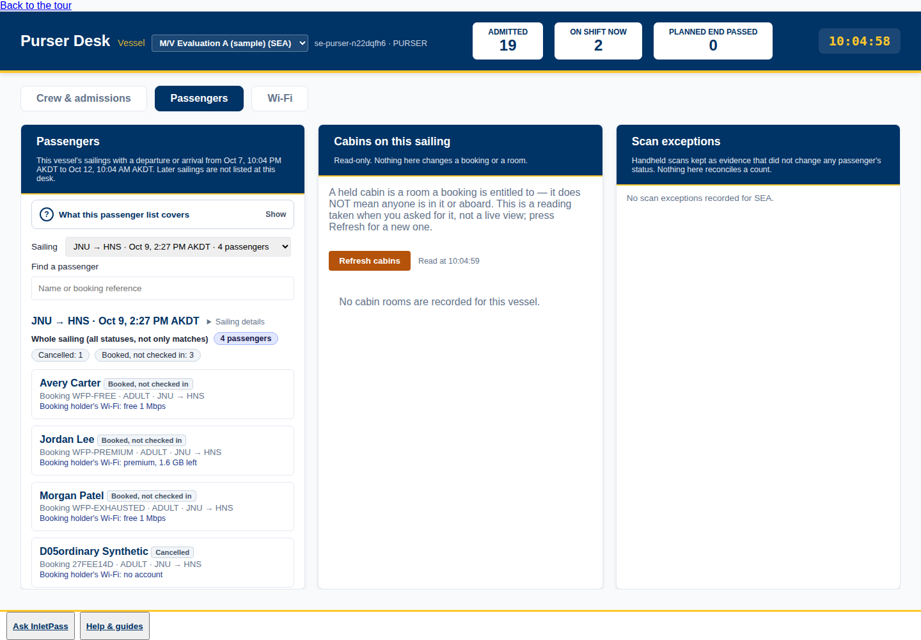Click the Purser Desk title

[x=65, y=41]
